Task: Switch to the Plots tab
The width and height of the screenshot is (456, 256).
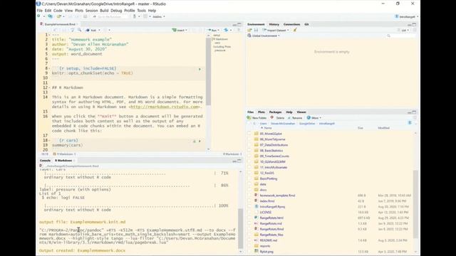Action: 261,112
